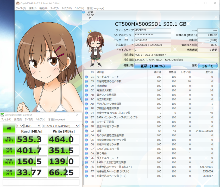This screenshot has width=220, height=187.
Task: Click status orb for ID C2 温度
Action: pyautogui.click(x=86, y=131)
